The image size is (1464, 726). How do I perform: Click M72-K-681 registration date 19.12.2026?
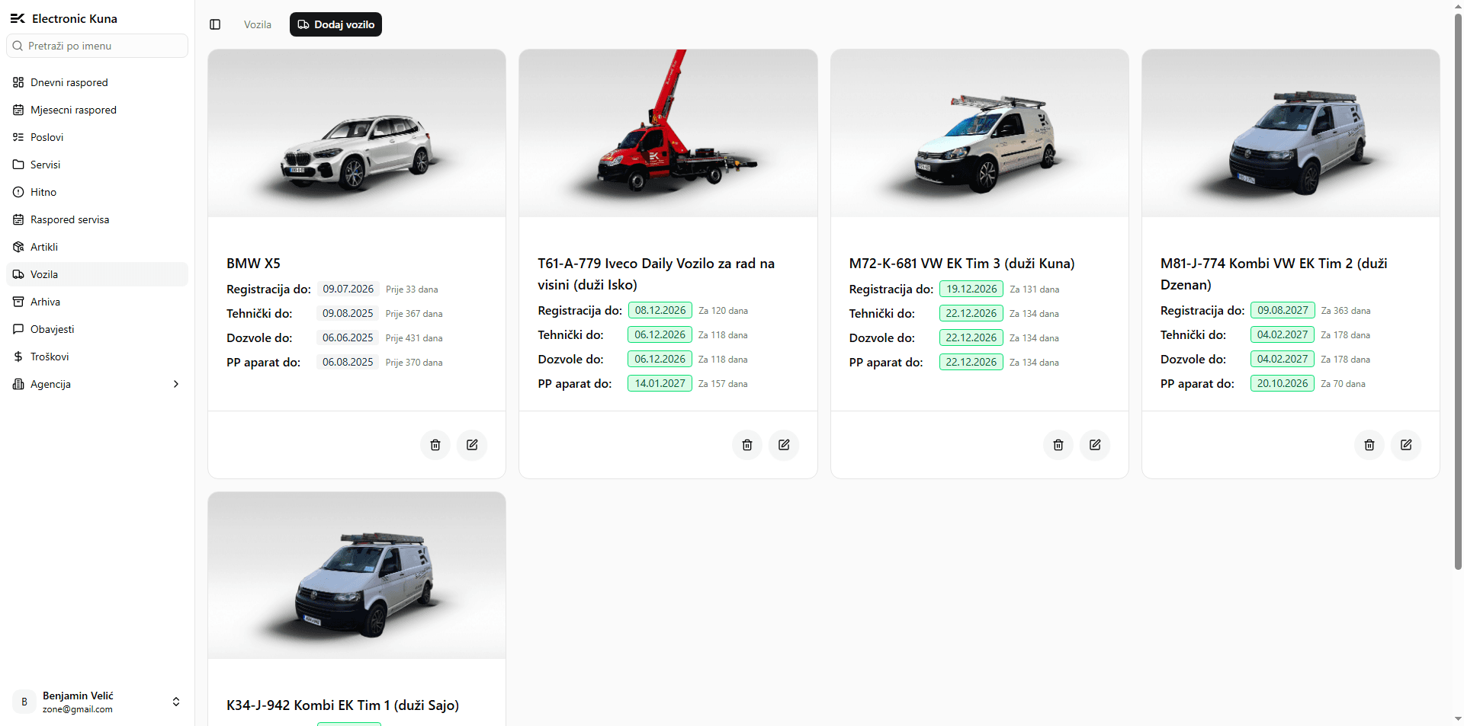coord(971,289)
